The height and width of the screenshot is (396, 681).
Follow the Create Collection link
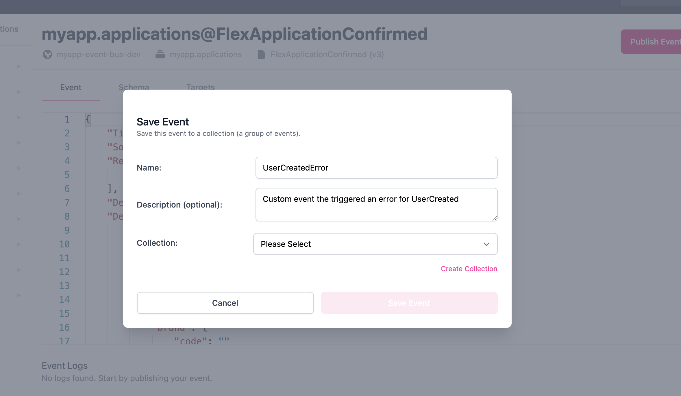coord(469,269)
